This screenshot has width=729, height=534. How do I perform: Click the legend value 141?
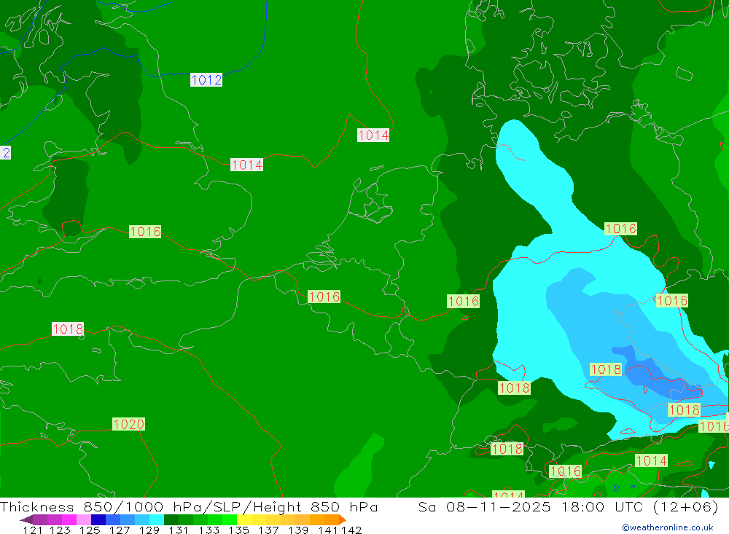tap(328, 530)
